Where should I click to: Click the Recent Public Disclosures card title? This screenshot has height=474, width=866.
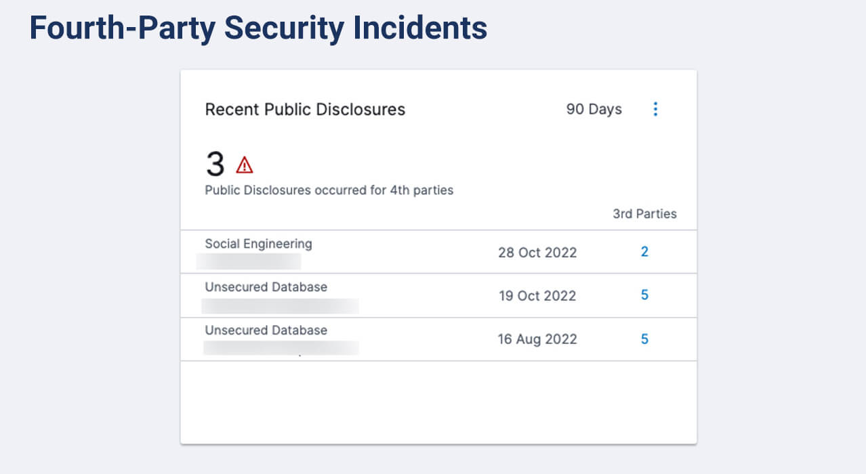305,109
